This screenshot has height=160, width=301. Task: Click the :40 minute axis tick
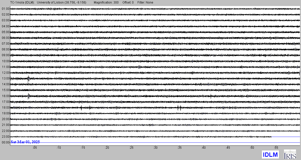click(x=203, y=148)
